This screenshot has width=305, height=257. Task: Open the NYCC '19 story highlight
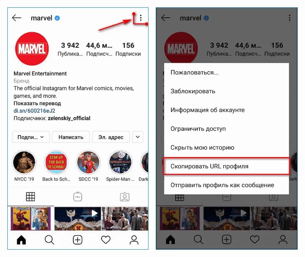point(24,162)
